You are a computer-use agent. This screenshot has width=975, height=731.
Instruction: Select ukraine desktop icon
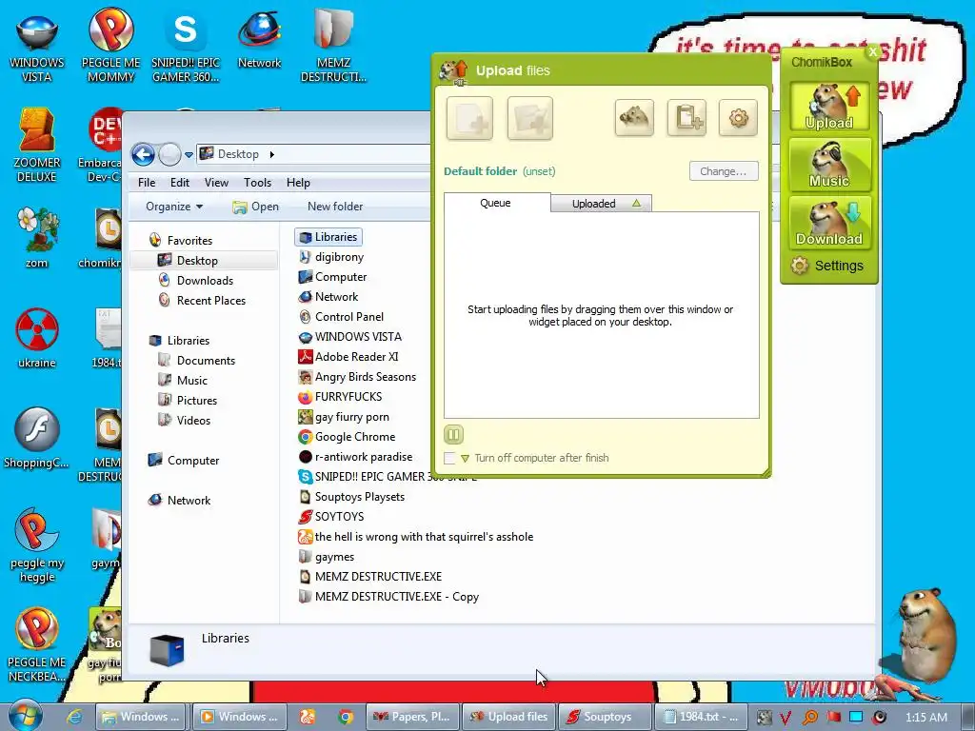pos(37,338)
